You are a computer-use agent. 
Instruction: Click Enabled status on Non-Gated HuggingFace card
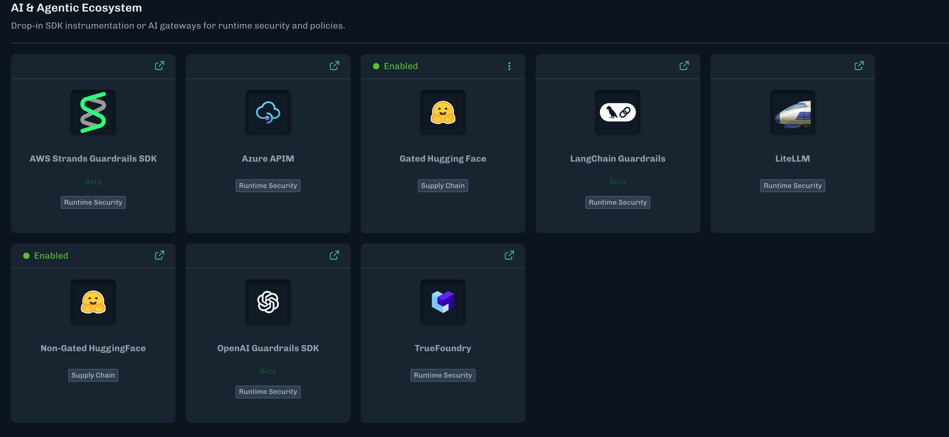coord(46,256)
